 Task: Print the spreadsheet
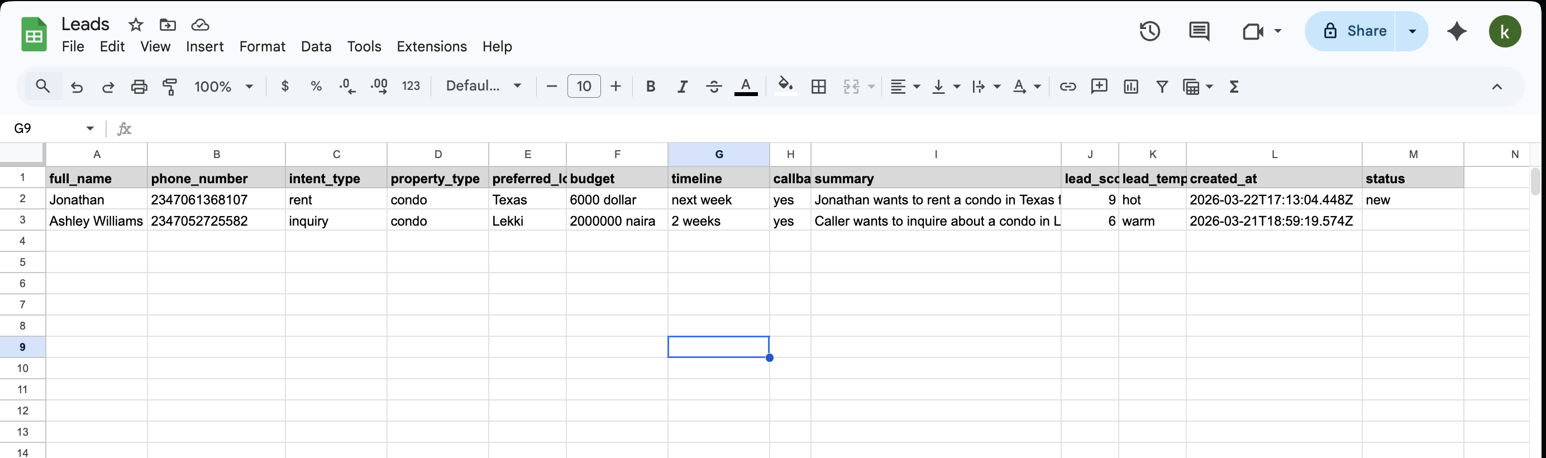click(139, 87)
